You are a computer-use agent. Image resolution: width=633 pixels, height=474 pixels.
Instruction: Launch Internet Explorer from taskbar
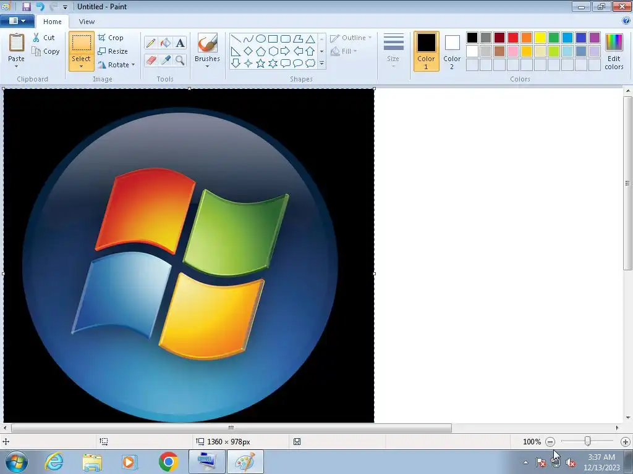[54, 462]
